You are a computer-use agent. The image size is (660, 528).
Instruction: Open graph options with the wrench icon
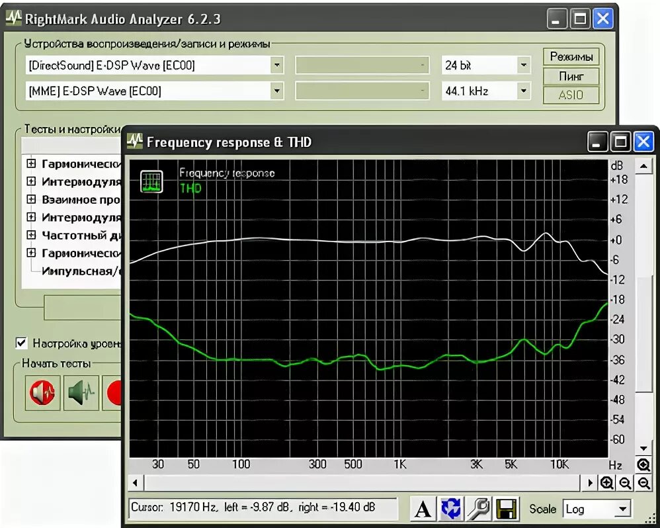click(x=479, y=509)
